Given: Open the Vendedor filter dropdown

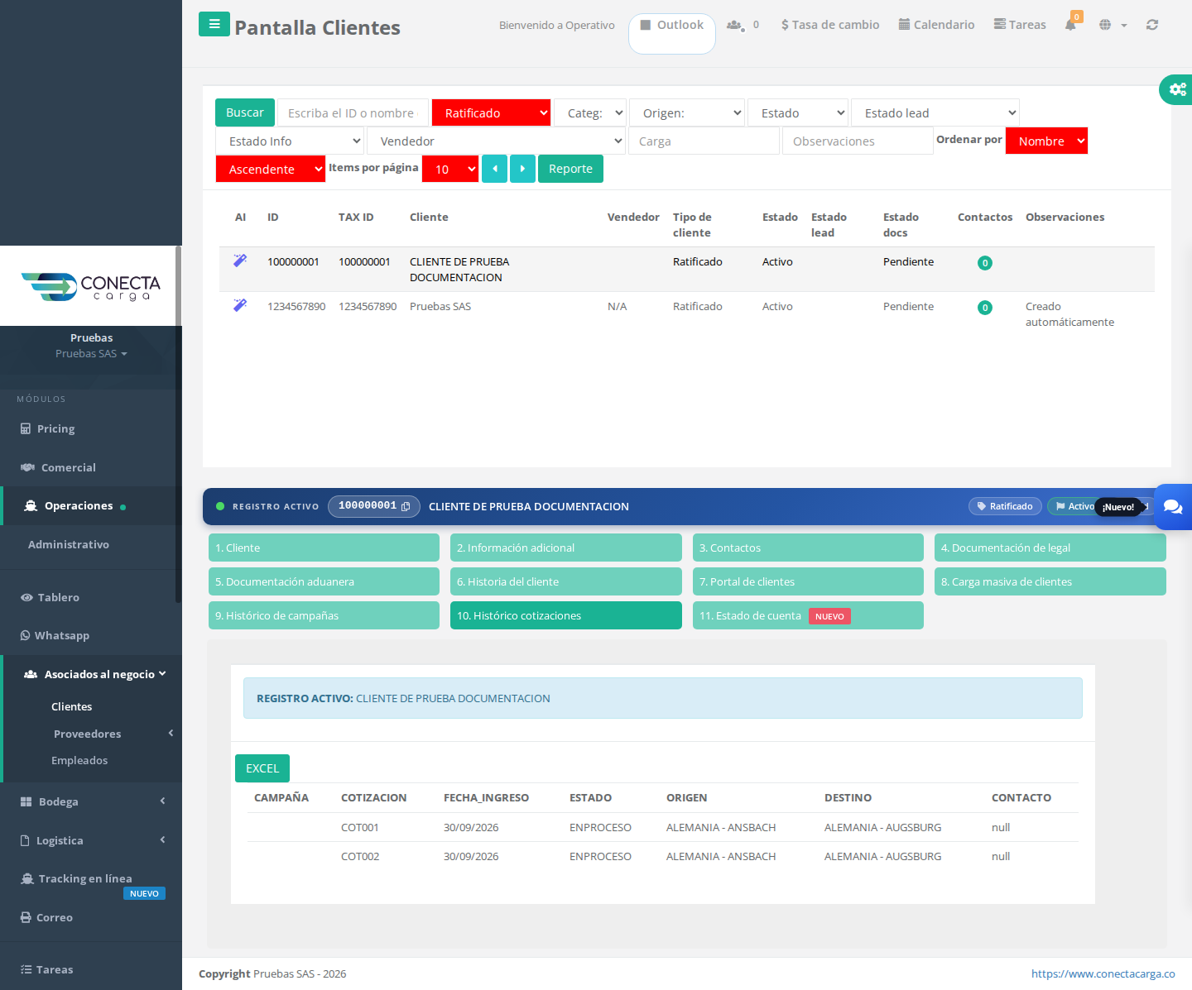Looking at the screenshot, I should 496,141.
